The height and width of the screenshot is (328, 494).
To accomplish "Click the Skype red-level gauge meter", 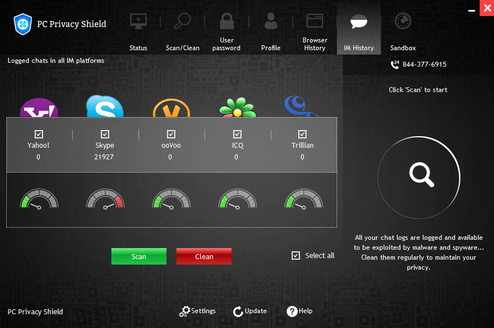I will tap(105, 199).
